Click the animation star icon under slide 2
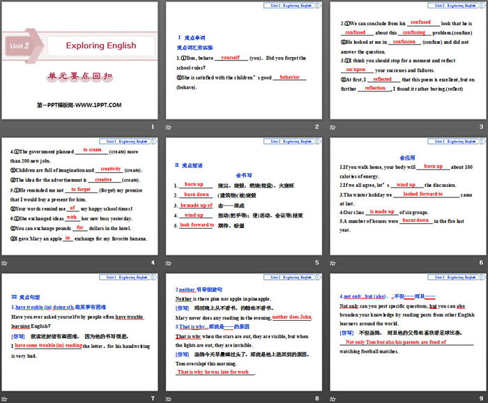 click(x=169, y=128)
